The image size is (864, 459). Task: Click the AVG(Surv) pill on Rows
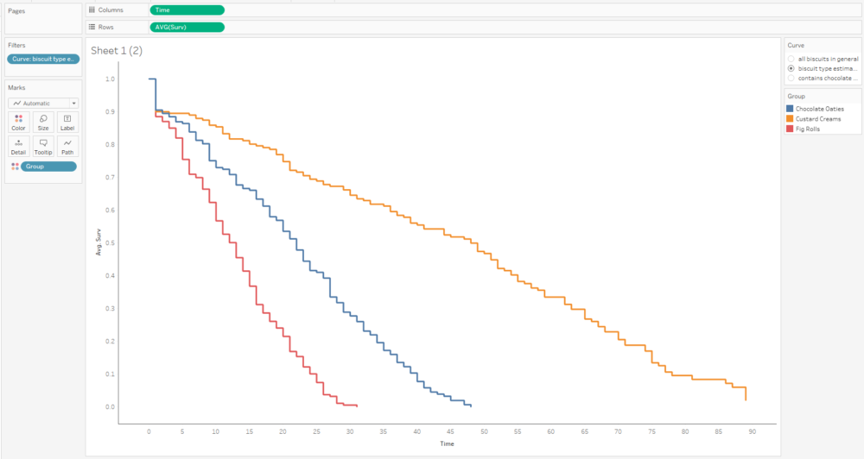[187, 27]
